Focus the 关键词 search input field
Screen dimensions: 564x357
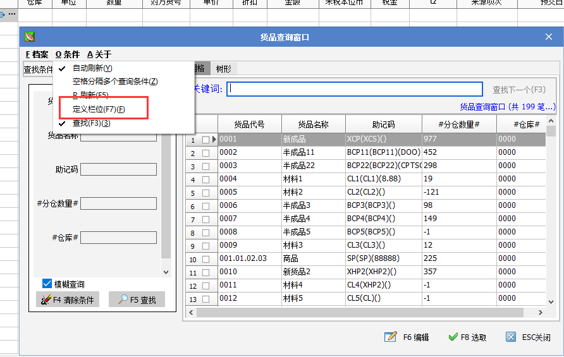(x=355, y=89)
